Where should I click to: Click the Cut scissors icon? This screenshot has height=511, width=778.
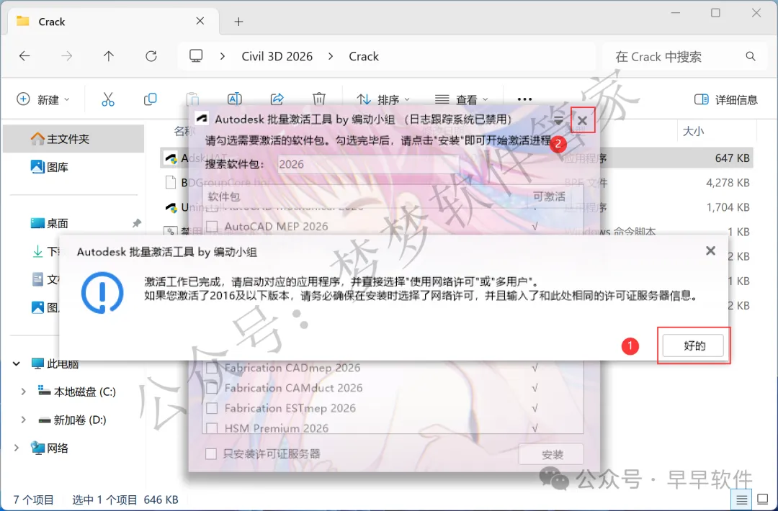click(107, 99)
